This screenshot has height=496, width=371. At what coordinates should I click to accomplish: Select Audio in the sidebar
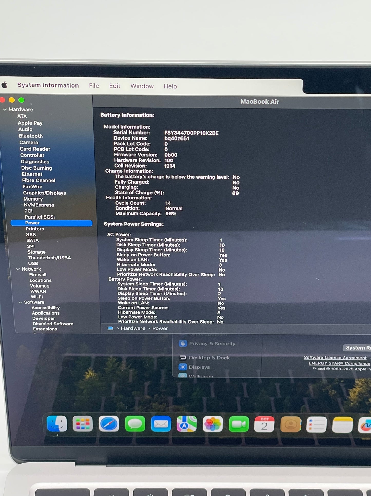pyautogui.click(x=25, y=129)
